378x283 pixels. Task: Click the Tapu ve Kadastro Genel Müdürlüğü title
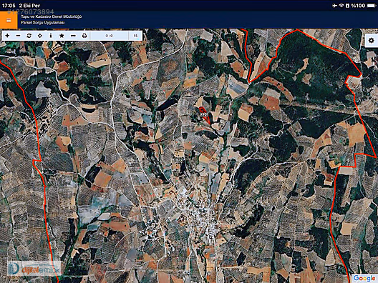point(51,16)
